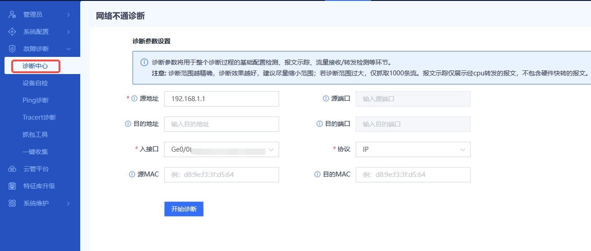Open the 协议 dropdown showing IP

[413, 149]
